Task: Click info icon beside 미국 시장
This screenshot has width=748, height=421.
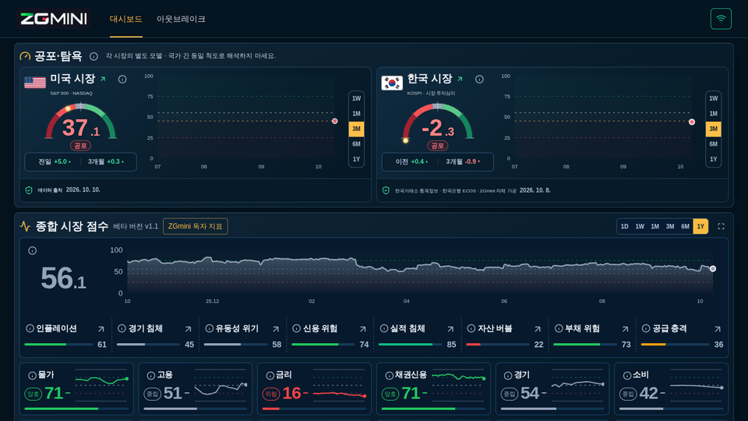Action: [x=122, y=80]
